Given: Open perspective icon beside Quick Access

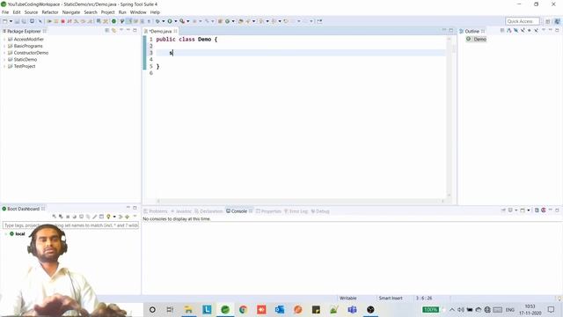Looking at the screenshot, I should (x=547, y=21).
